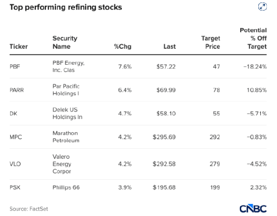Select the -18.24% potential value
Viewport: 277px width, 216px height.
coord(255,67)
